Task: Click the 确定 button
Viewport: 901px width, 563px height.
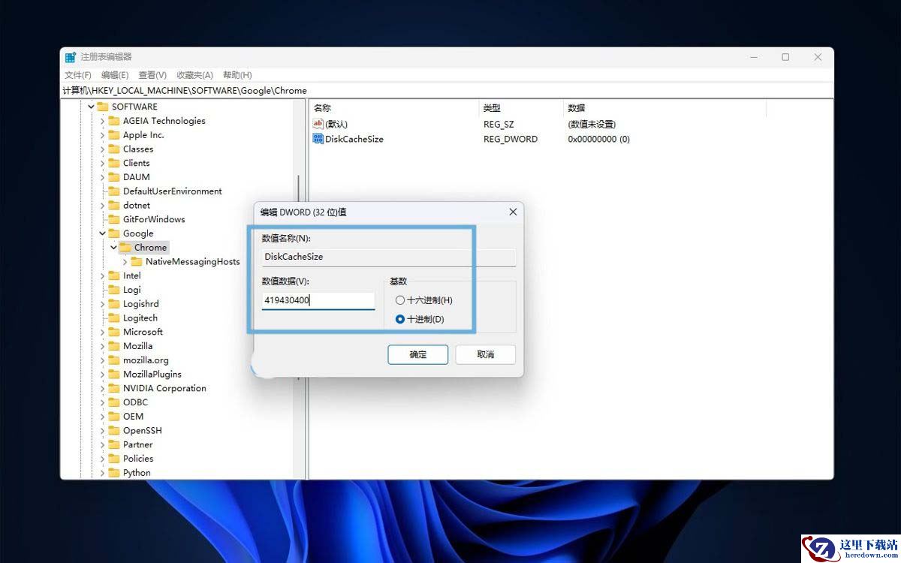Action: pyautogui.click(x=418, y=355)
